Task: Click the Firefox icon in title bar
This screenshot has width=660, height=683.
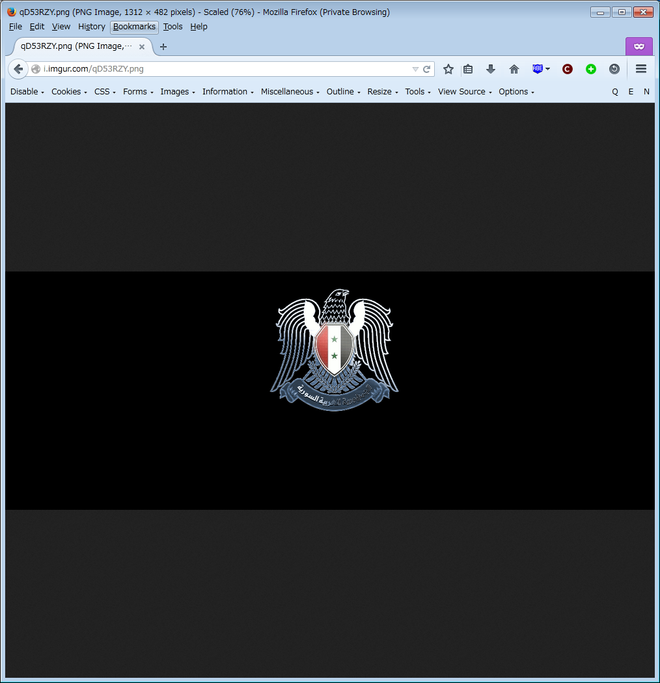Action: (11, 12)
